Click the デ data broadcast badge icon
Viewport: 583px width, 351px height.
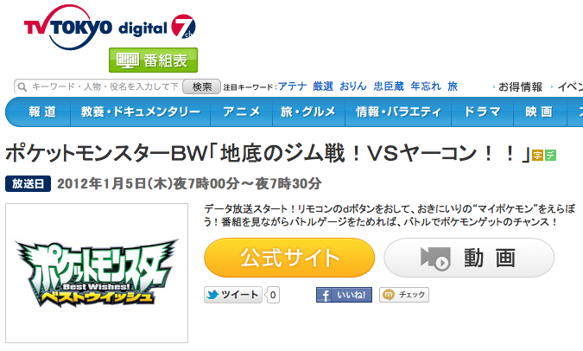[551, 156]
